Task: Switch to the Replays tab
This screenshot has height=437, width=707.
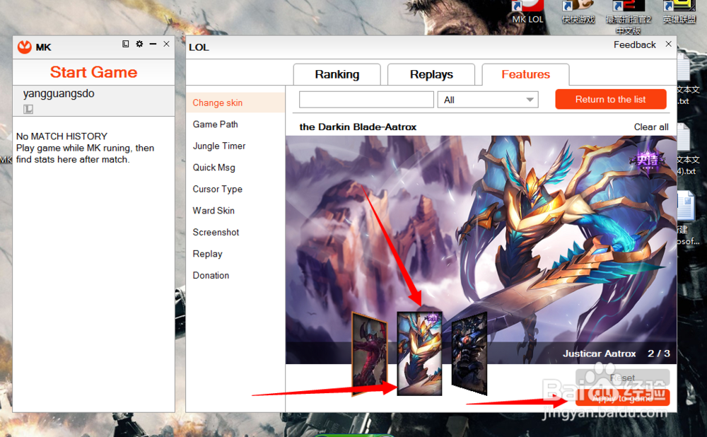Action: [431, 74]
